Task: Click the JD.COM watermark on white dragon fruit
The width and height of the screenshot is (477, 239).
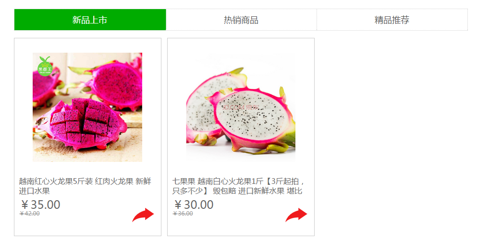Action: 241,107
